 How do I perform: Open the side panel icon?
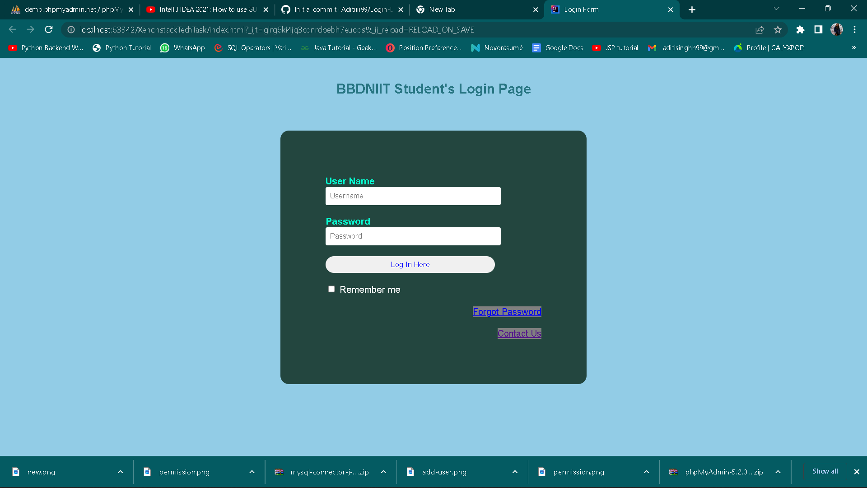click(818, 29)
